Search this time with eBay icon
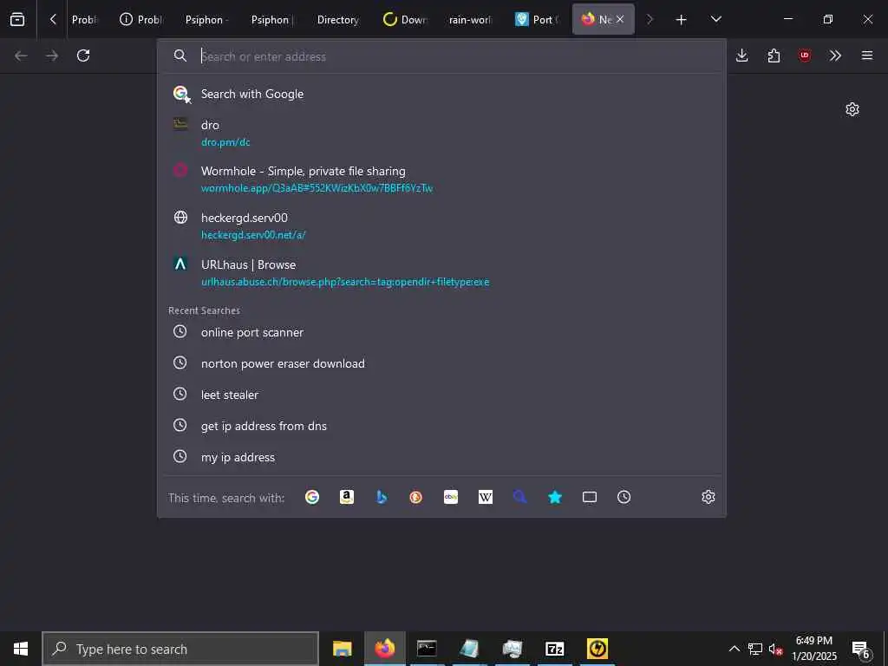Screen dimensions: 888x666 tap(451, 497)
